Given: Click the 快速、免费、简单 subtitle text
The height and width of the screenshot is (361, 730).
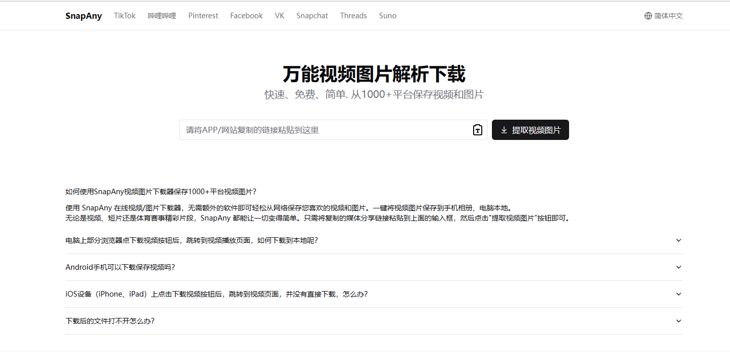Looking at the screenshot, I should (374, 95).
